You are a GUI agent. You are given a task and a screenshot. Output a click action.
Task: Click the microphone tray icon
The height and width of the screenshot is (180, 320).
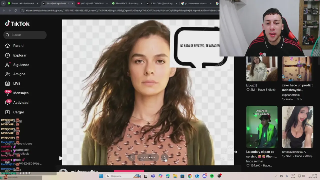click(287, 176)
